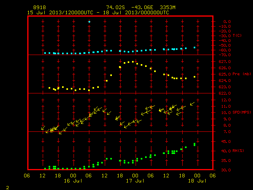
Task: Click the RH(%) axis label
Action: tap(238, 150)
